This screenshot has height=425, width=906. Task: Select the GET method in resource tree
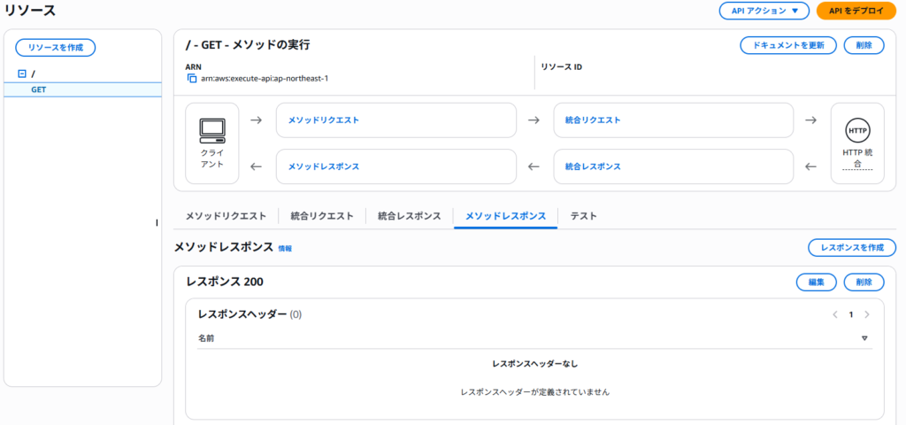(x=39, y=89)
